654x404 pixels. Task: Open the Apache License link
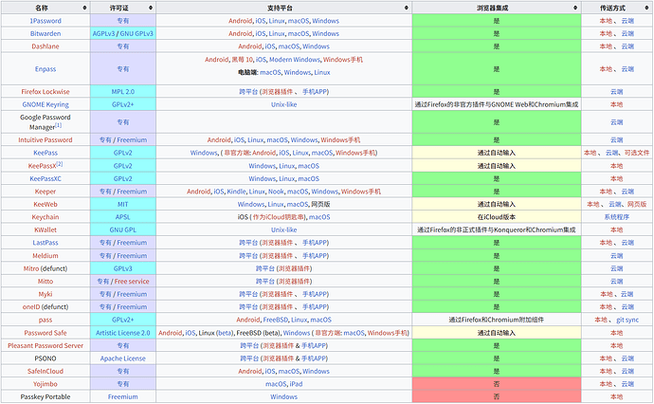123,358
